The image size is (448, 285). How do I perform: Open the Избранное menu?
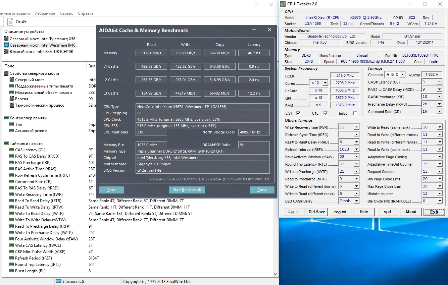pyautogui.click(x=45, y=13)
